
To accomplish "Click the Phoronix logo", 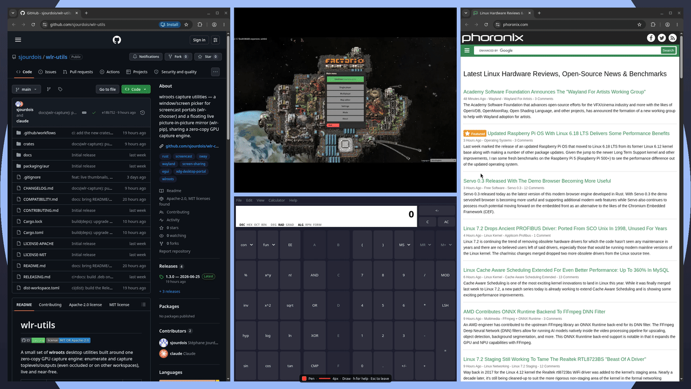I will click(x=492, y=38).
